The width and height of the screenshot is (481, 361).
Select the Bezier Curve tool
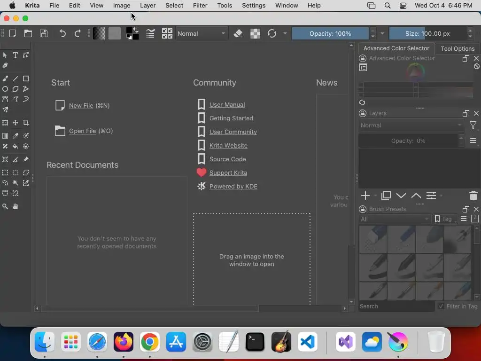coord(5,99)
